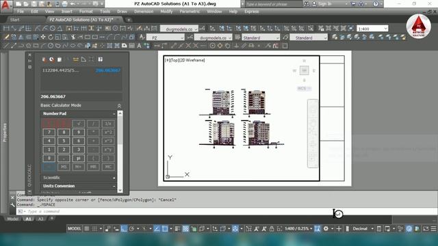The height and width of the screenshot is (246, 438).
Task: Select the Linear dimension tool
Action: 6,29
